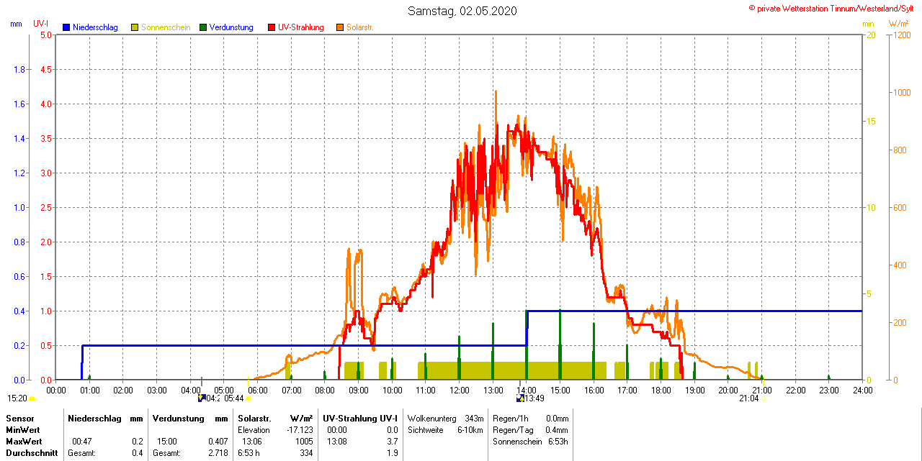The width and height of the screenshot is (922, 461).
Task: Click the Durchschnitt row header
Action: [x=32, y=453]
